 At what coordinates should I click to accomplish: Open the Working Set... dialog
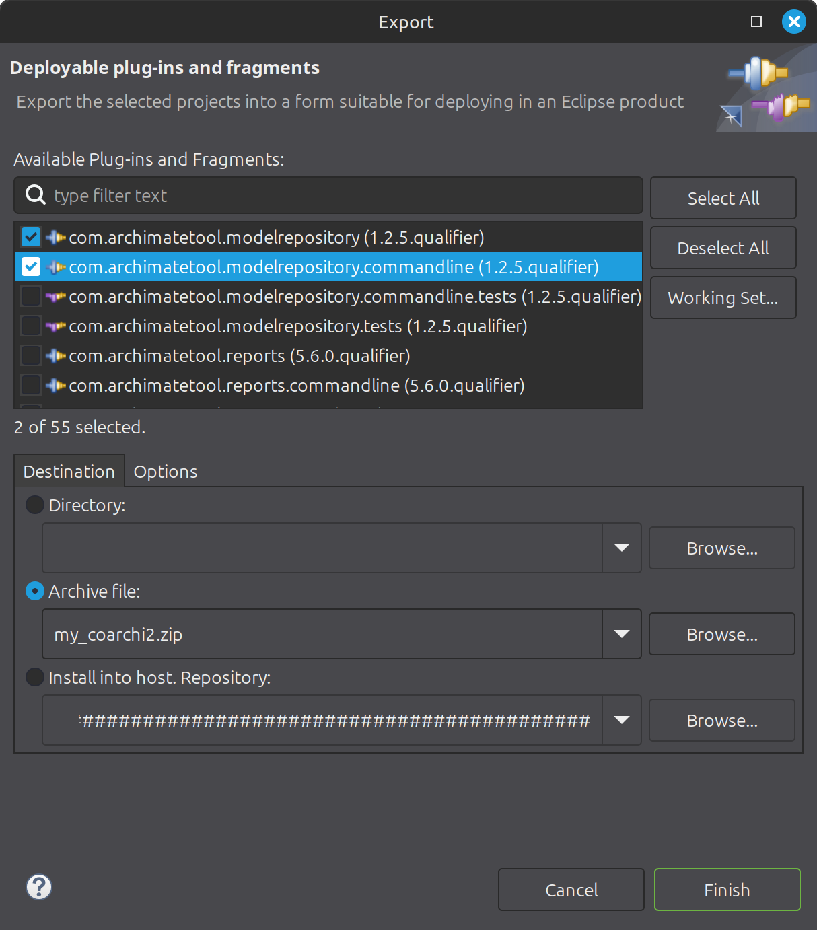(x=723, y=297)
